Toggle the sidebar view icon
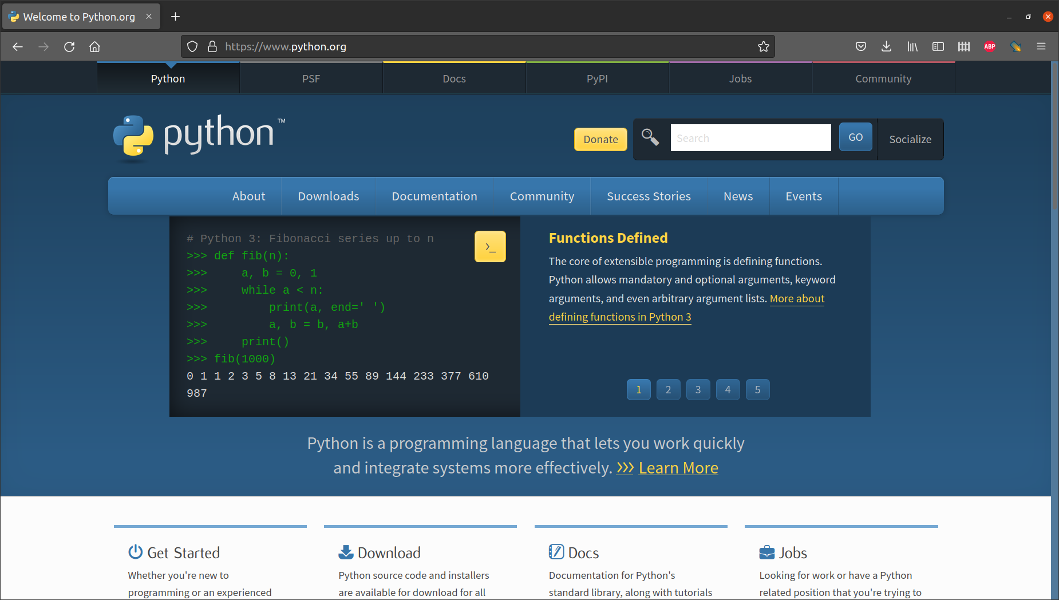Viewport: 1059px width, 600px height. coord(938,46)
